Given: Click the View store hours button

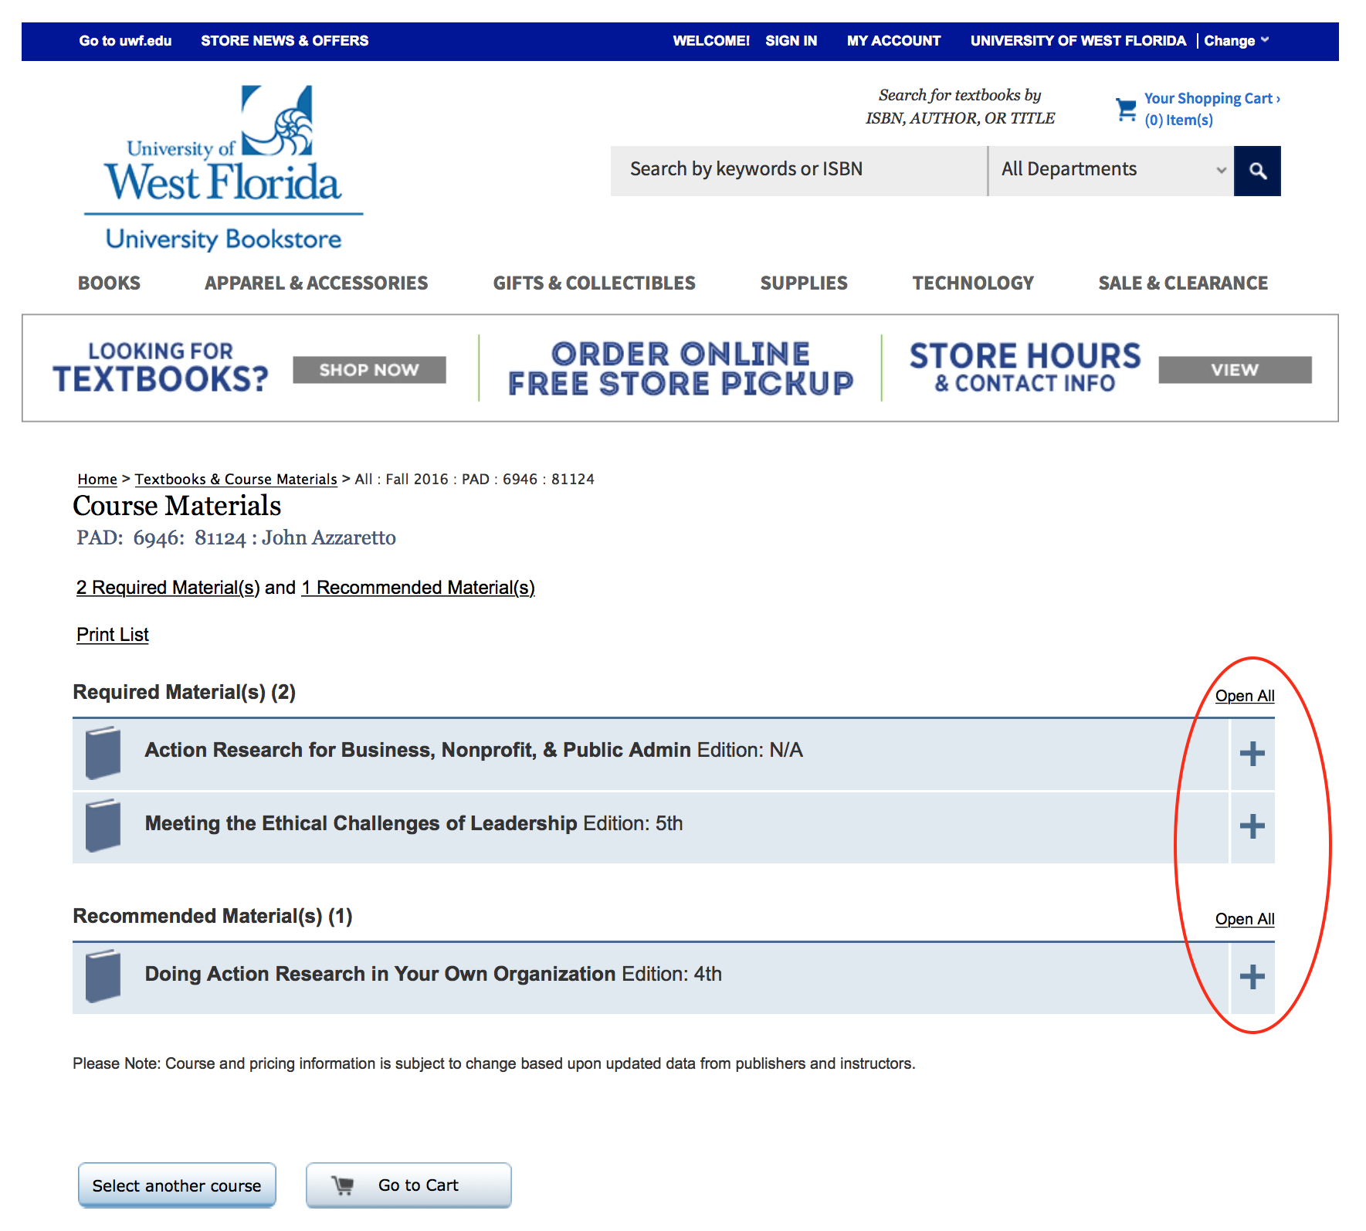Looking at the screenshot, I should tap(1235, 370).
